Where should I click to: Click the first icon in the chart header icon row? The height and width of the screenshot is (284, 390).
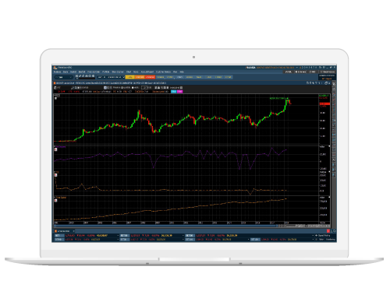point(307,83)
